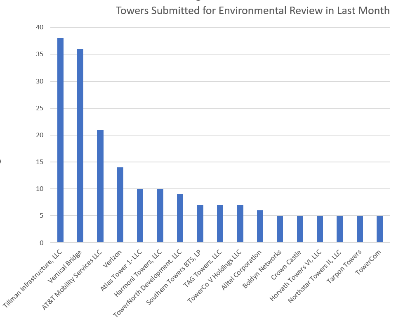
Task: Click the TAG Towers, LLC bar
Action: [220, 224]
